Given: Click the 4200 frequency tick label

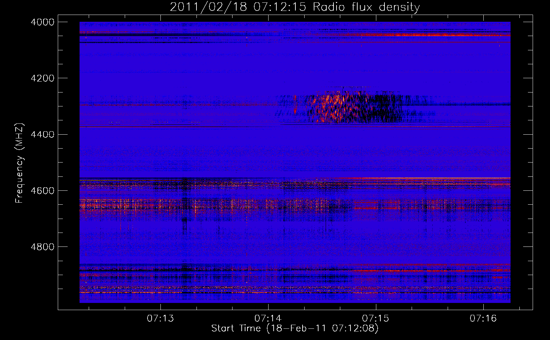Looking at the screenshot, I should [x=42, y=78].
